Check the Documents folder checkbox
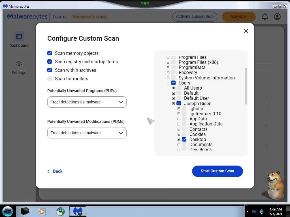 coord(184,144)
